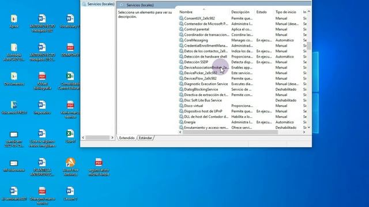Click the vertical scrollbar thumb in services list
The height and width of the screenshot is (207, 369).
point(309,46)
